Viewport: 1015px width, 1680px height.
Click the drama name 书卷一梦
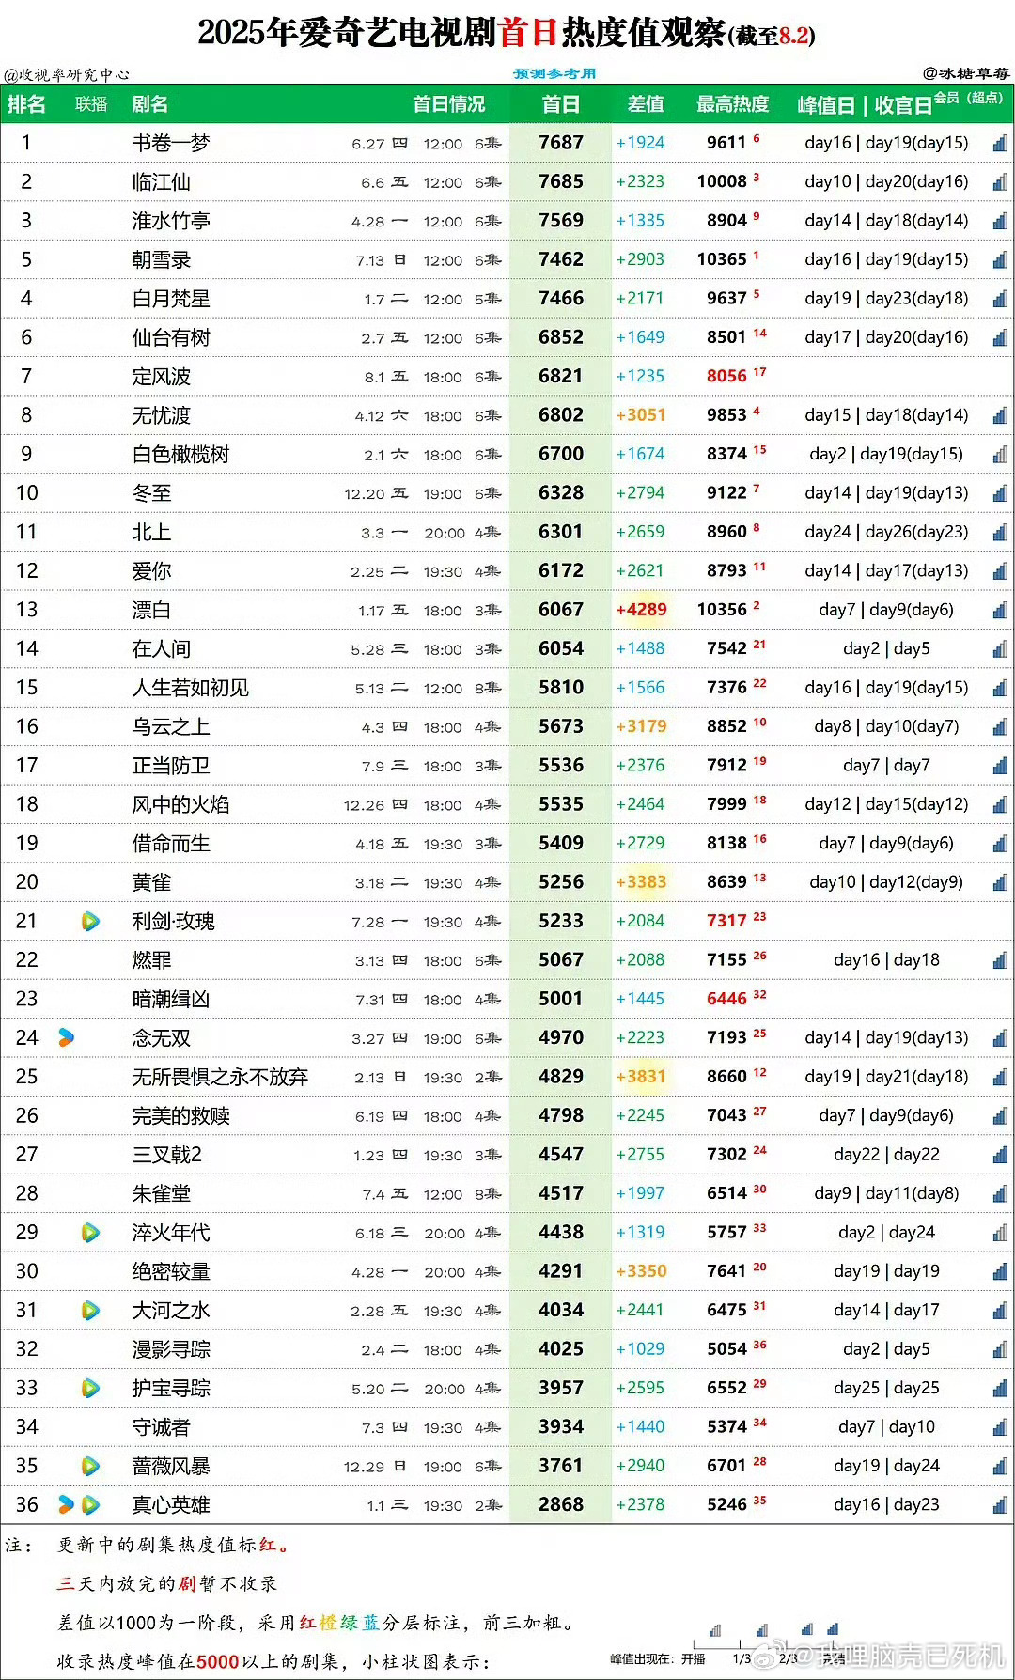click(171, 143)
